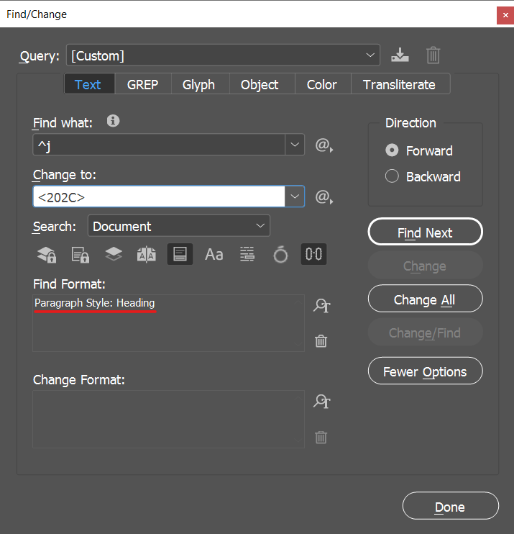514x534 pixels.
Task: Click the Delete Query trash icon
Action: [x=433, y=55]
